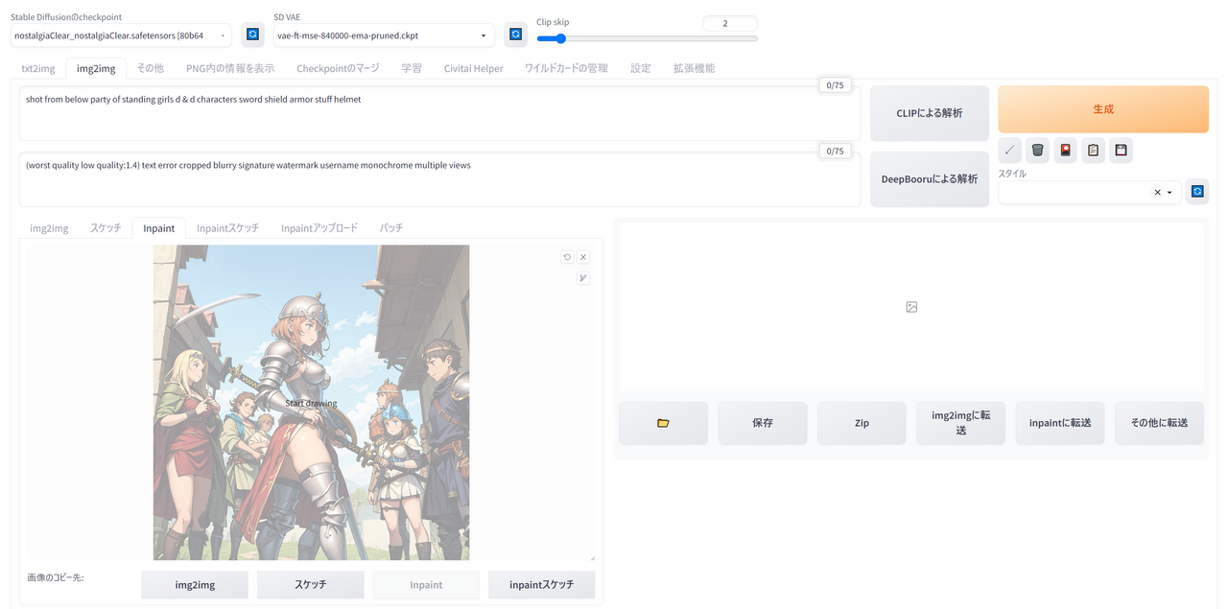Viewport: 1228px width, 609px height.
Task: Open the その他 tab
Action: click(x=150, y=68)
